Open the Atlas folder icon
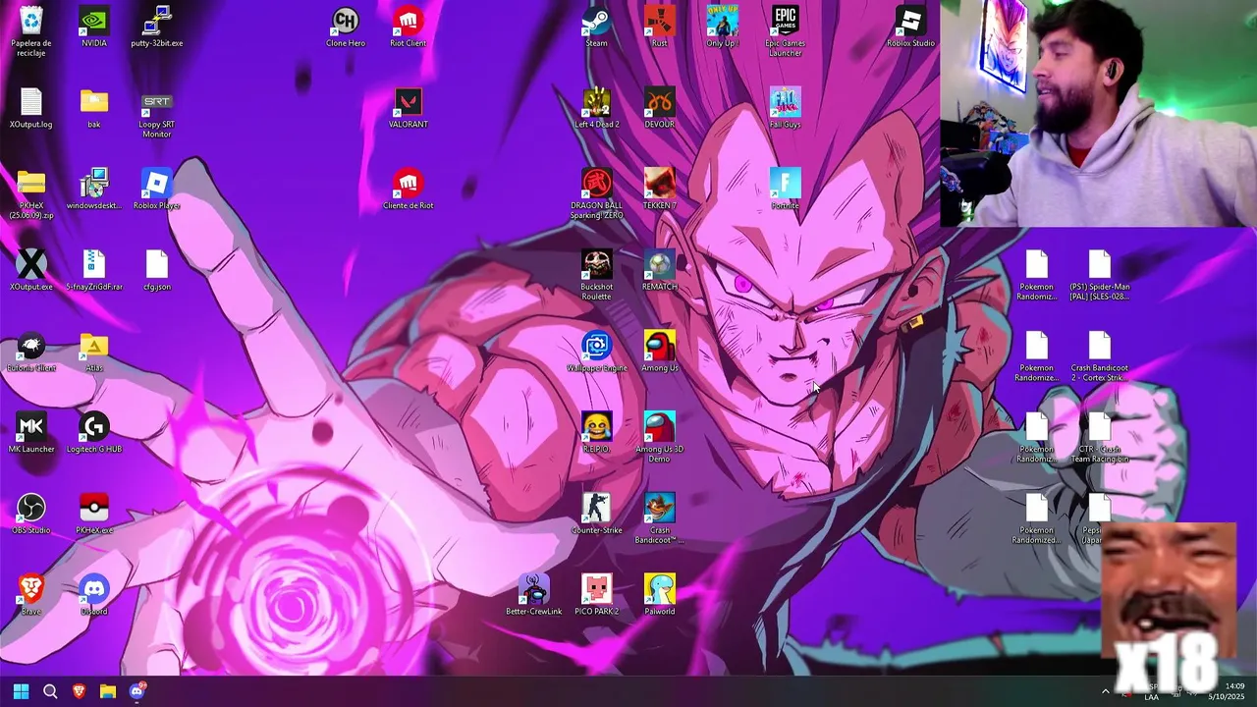 (x=94, y=352)
